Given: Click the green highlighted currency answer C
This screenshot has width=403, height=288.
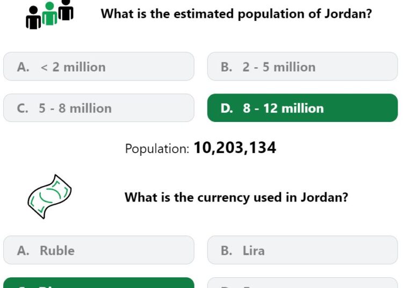Looking at the screenshot, I should 99,283.
